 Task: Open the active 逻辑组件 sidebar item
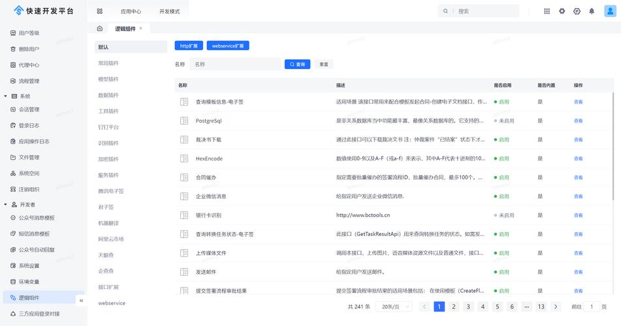tap(44, 297)
